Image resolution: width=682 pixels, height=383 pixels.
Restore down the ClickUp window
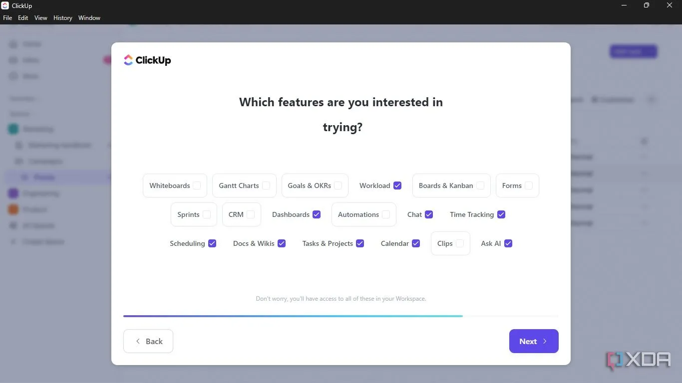pyautogui.click(x=647, y=5)
